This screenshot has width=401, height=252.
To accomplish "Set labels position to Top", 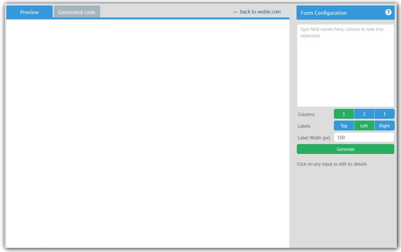I will [x=343, y=125].
